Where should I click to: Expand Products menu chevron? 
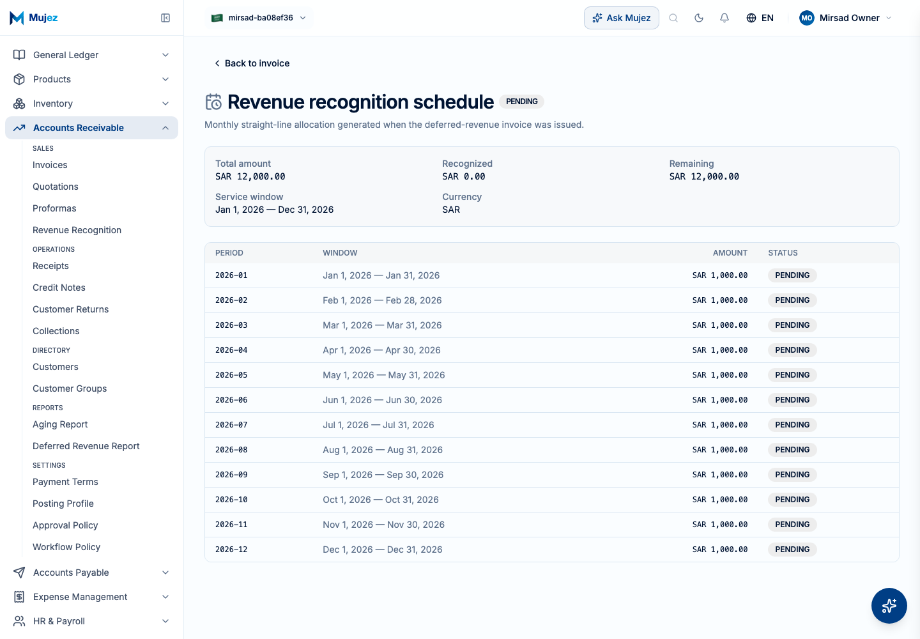coord(165,79)
